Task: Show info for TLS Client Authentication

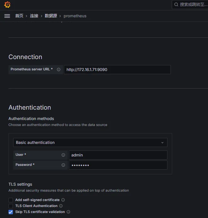Action: (61, 206)
